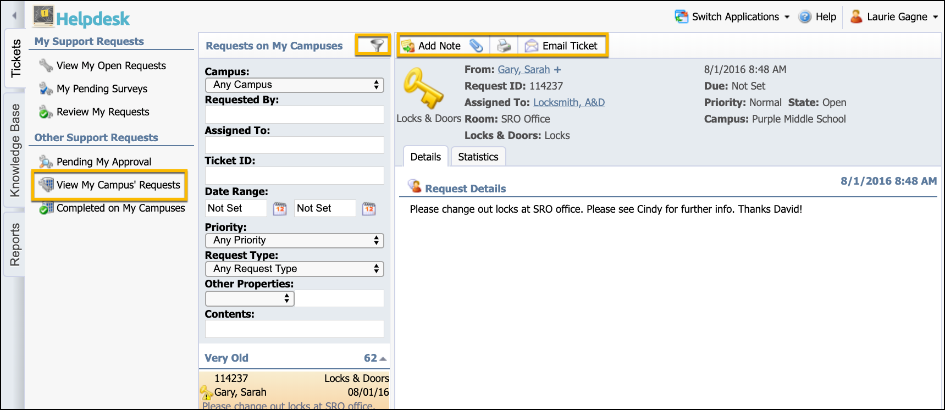Click the plus icon next to Gary, Sarah
This screenshot has width=945, height=410.
pos(557,70)
